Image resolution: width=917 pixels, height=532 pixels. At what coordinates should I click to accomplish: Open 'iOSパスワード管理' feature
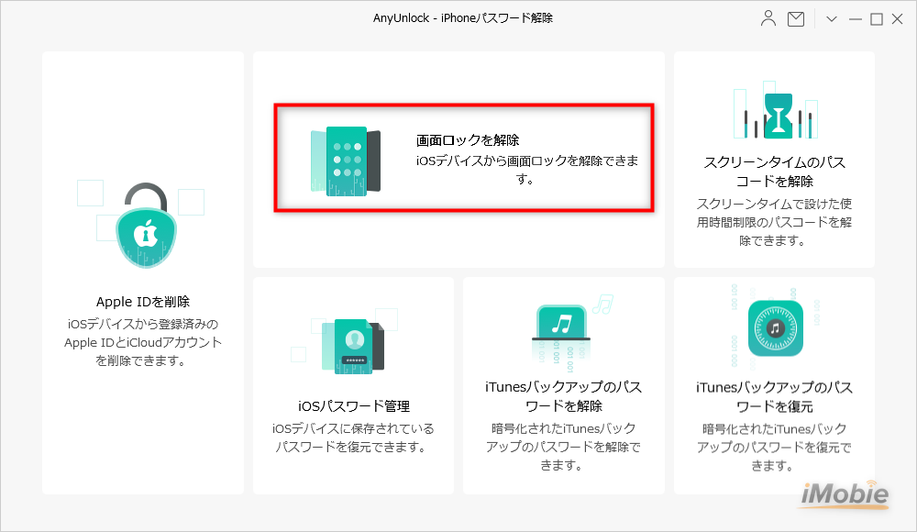354,406
